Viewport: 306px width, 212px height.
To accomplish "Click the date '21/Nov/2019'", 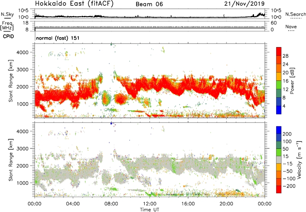I will pos(244,4).
